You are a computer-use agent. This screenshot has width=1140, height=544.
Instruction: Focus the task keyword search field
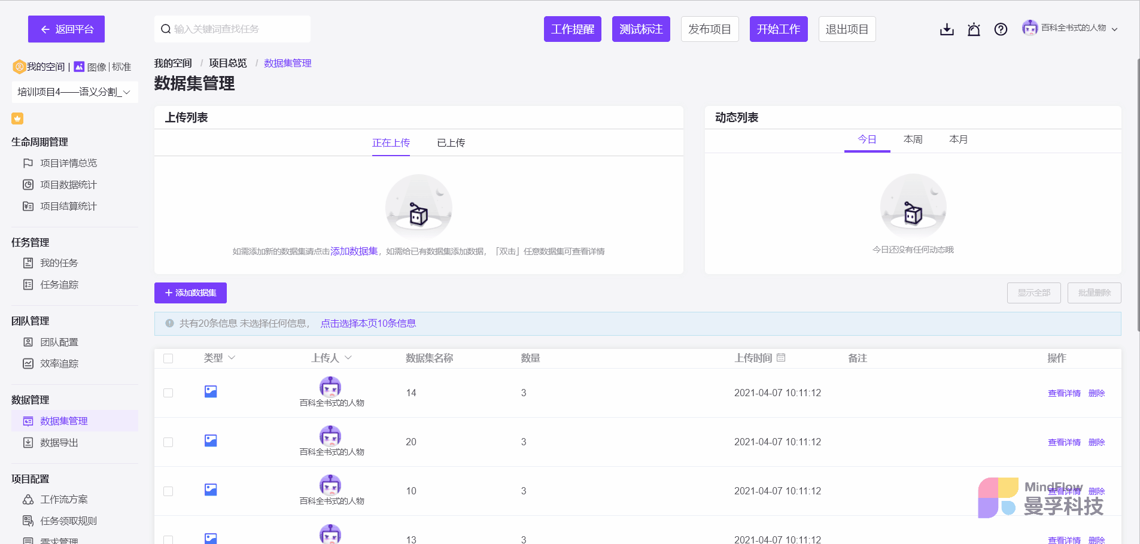232,29
